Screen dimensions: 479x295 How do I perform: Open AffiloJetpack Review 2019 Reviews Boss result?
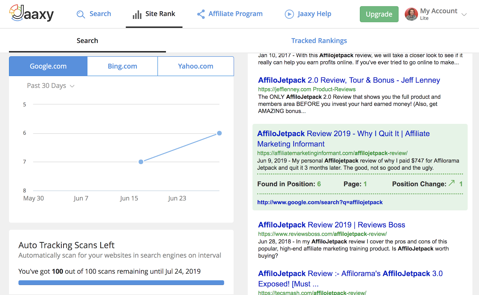[x=331, y=225]
